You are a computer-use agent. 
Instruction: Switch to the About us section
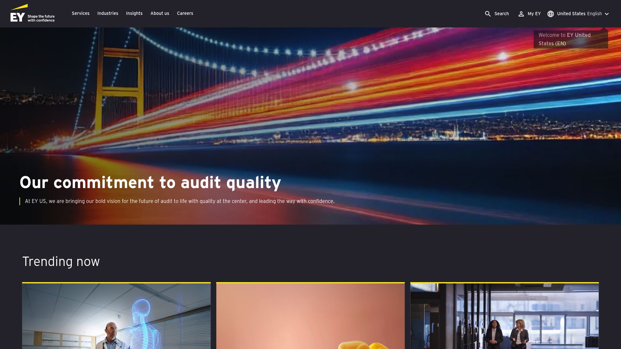[159, 13]
